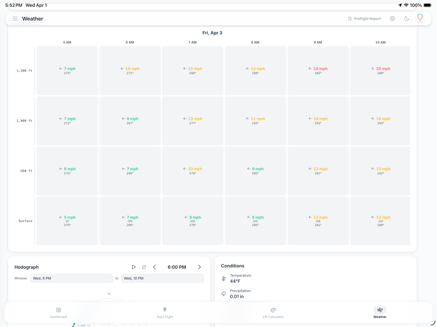Click the 20 mph cell at 10 AM
The image size is (437, 327).
pyautogui.click(x=380, y=70)
